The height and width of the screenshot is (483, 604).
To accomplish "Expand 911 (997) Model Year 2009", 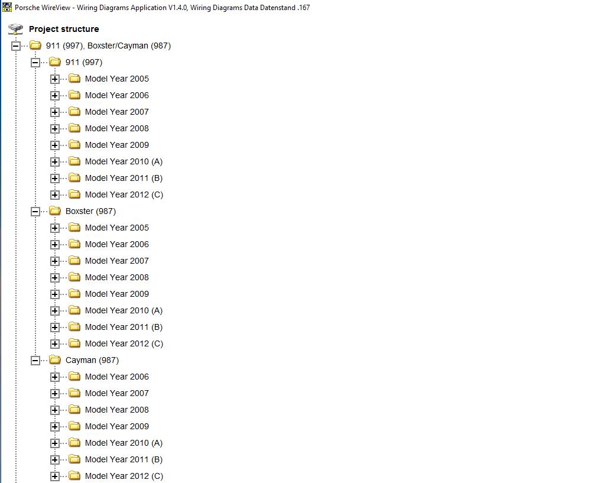I will (55, 145).
